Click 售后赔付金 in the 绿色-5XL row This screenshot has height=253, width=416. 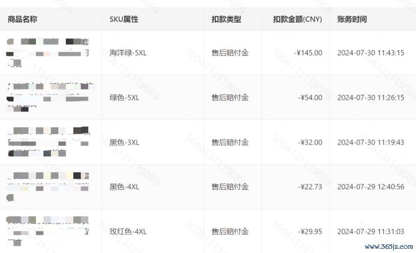230,98
